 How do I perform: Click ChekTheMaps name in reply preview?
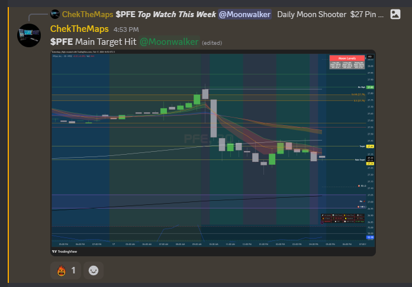88,14
